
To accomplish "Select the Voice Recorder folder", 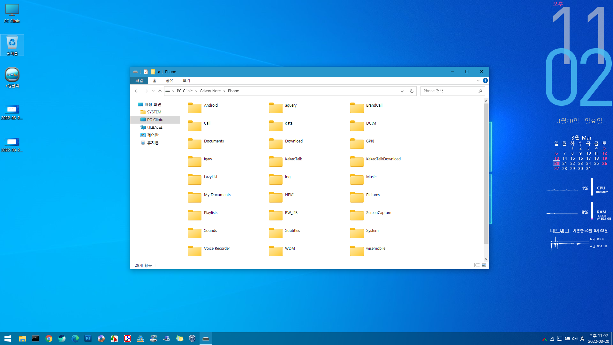I will click(209, 251).
